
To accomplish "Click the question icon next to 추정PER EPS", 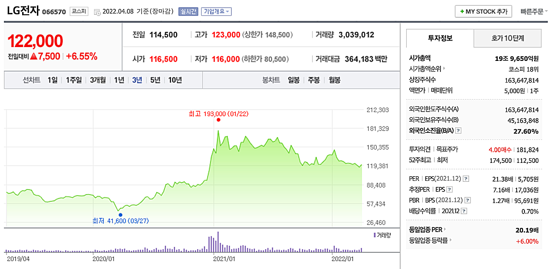I will [450, 189].
